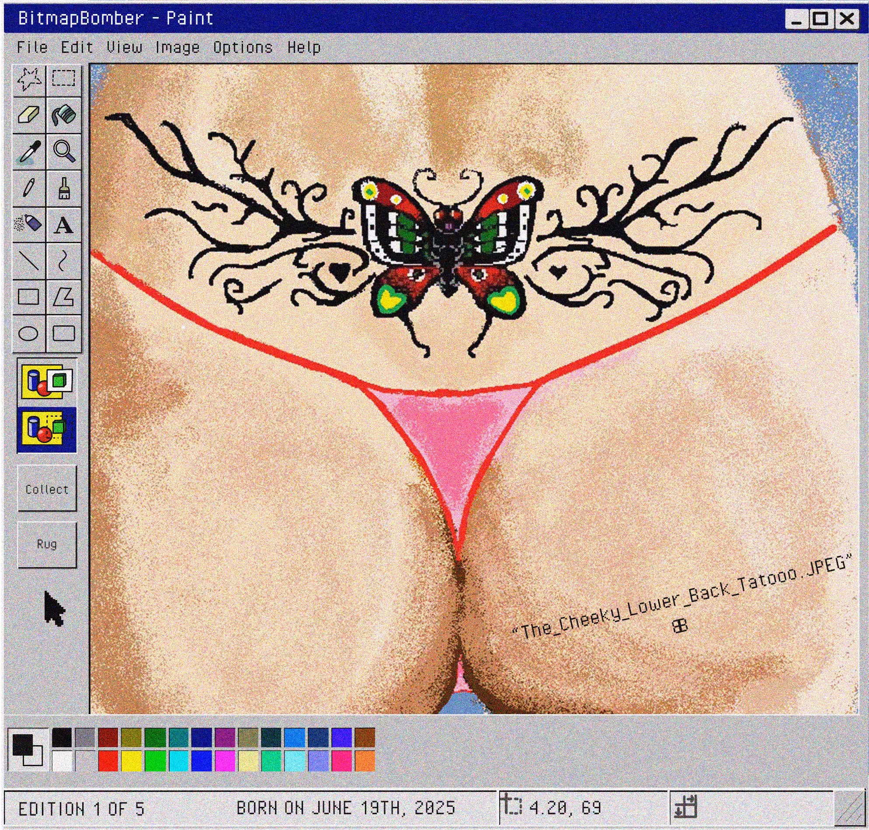Click the '4.20, 69' coordinates text

565,808
